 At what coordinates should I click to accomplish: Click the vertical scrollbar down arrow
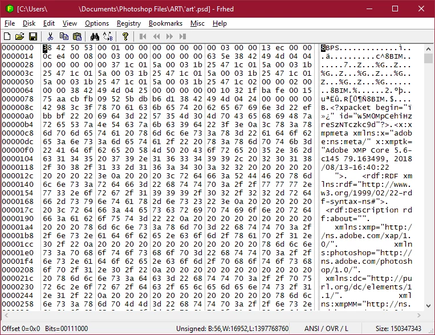(428, 306)
